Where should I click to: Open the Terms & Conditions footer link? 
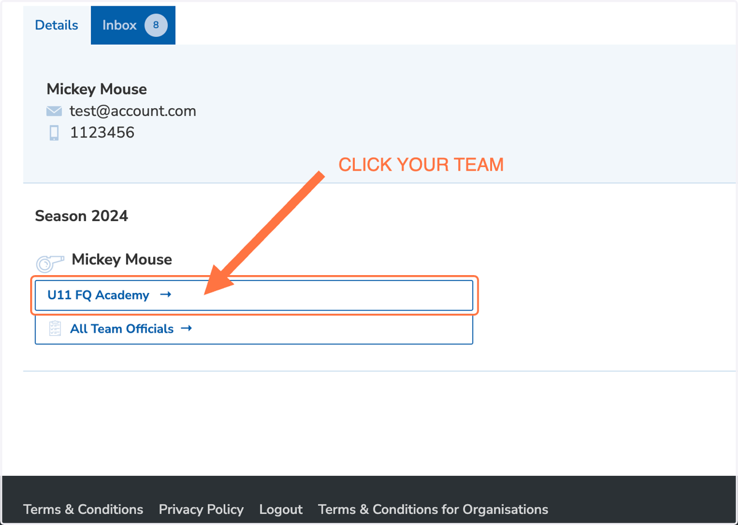coord(83,510)
